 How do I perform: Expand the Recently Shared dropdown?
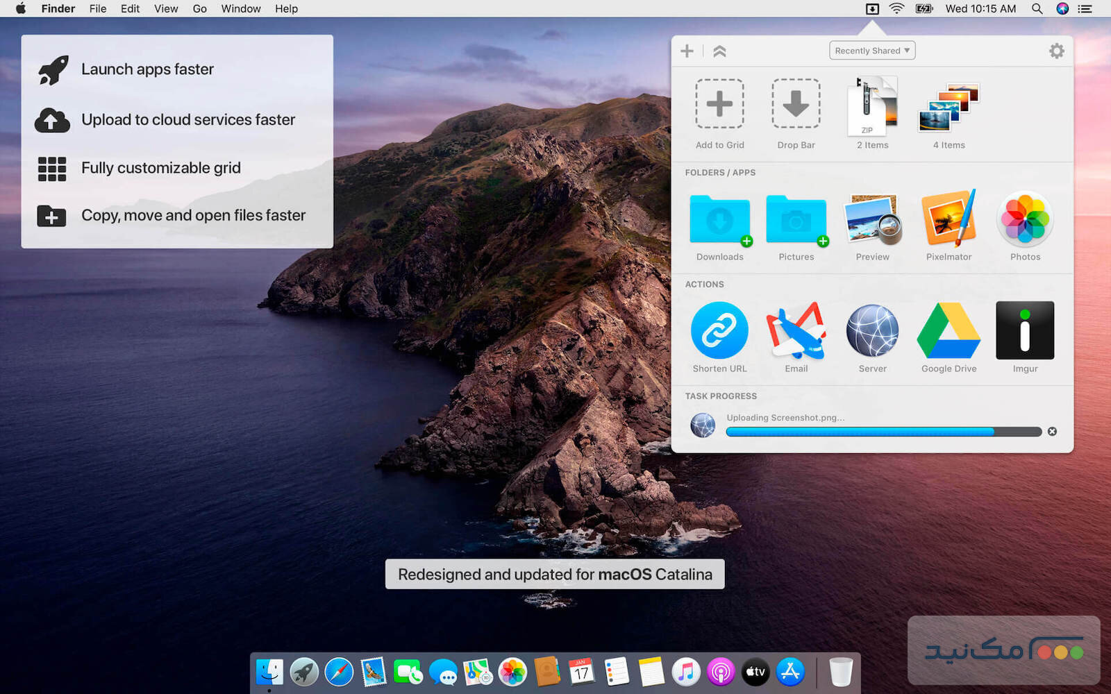(x=872, y=51)
